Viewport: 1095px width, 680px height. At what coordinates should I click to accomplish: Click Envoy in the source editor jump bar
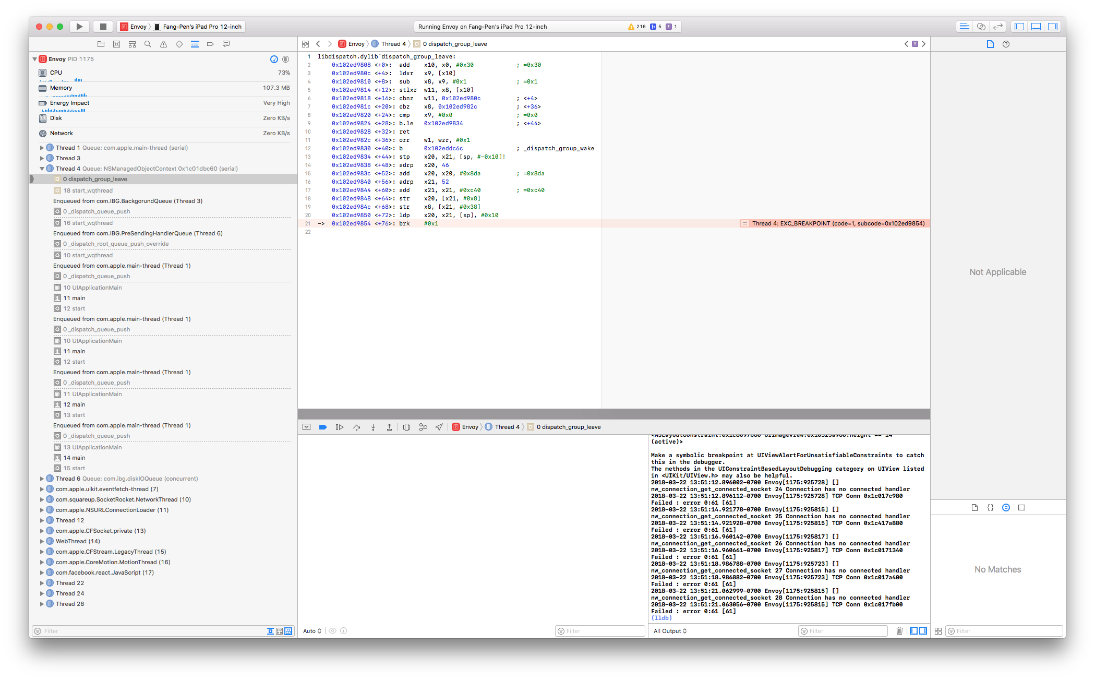[x=357, y=44]
